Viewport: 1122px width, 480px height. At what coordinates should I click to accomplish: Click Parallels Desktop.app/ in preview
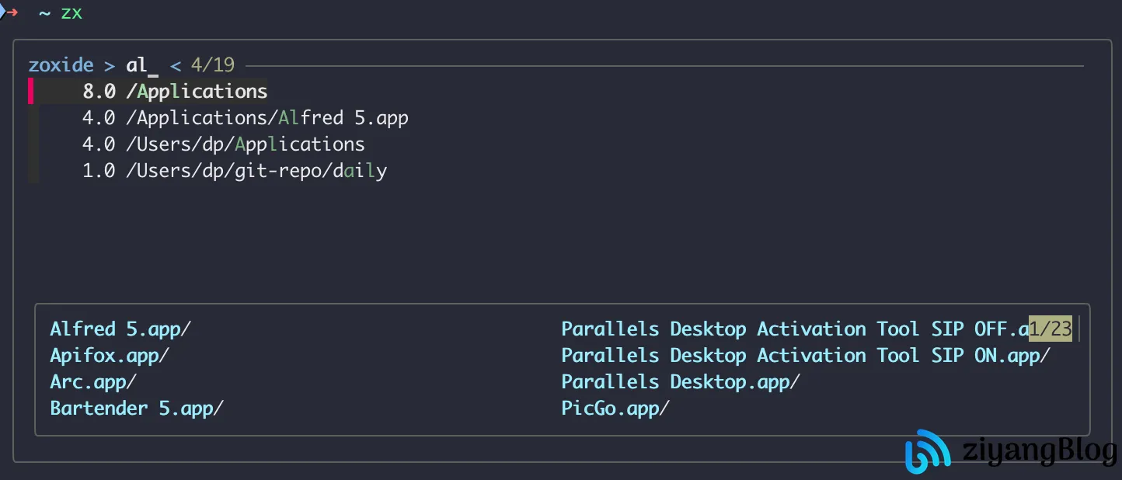[681, 382]
